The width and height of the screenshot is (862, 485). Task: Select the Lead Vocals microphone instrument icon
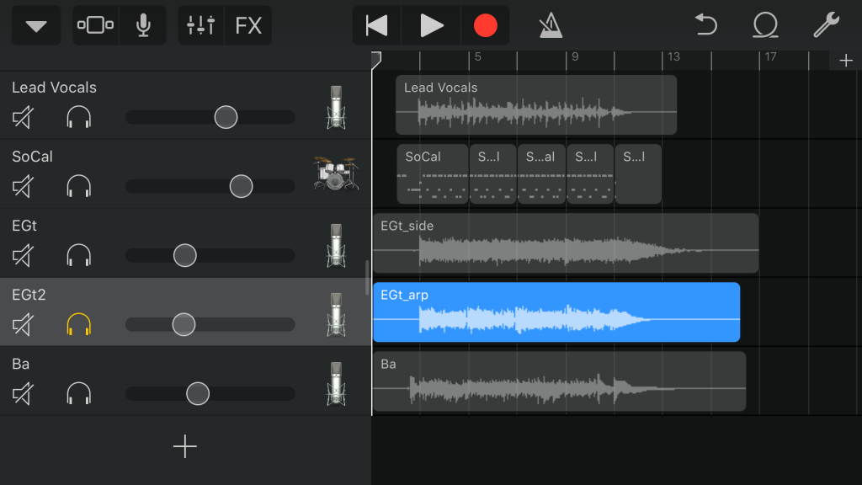(336, 107)
